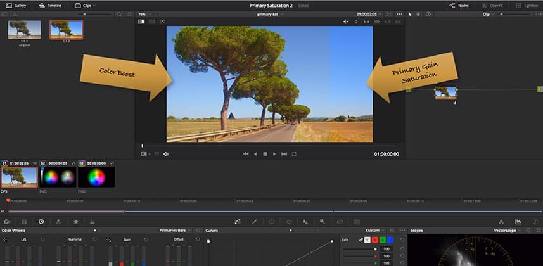Open the Blur palette
The height and width of the screenshot is (266, 543).
pos(306,222)
